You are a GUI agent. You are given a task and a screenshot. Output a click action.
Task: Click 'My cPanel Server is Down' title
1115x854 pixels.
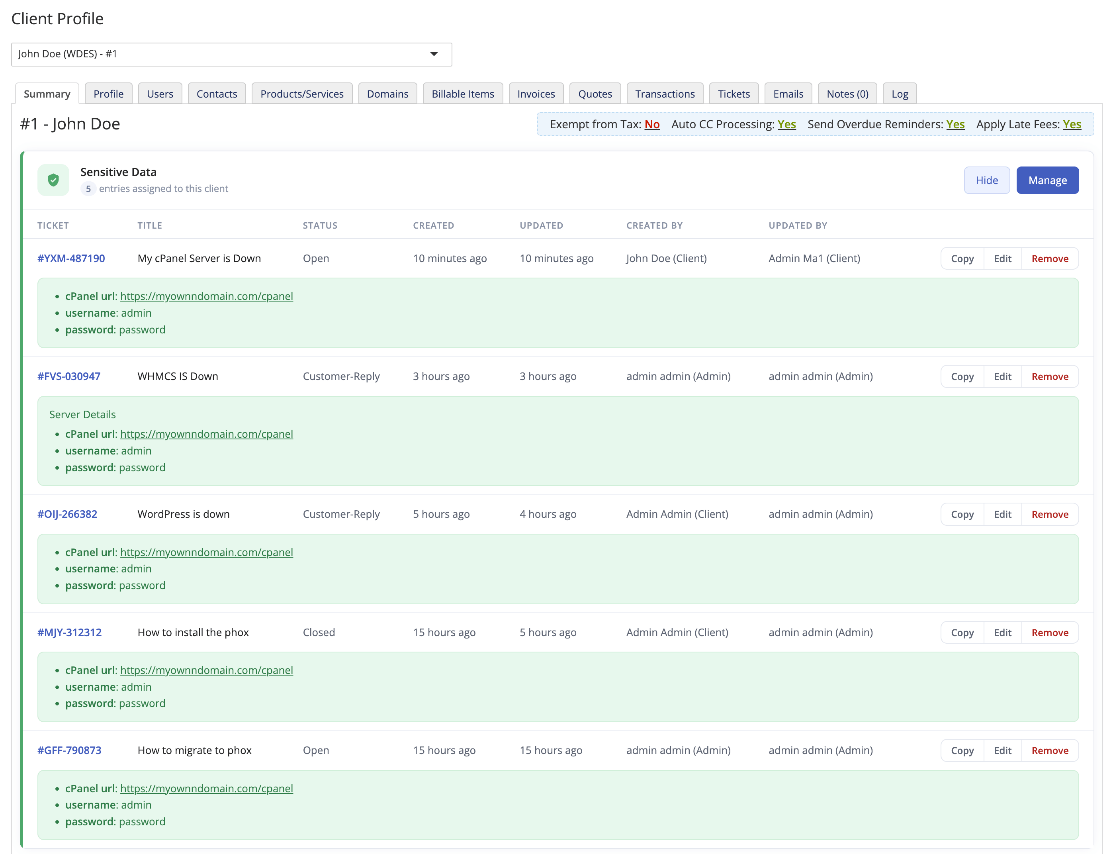click(x=199, y=258)
